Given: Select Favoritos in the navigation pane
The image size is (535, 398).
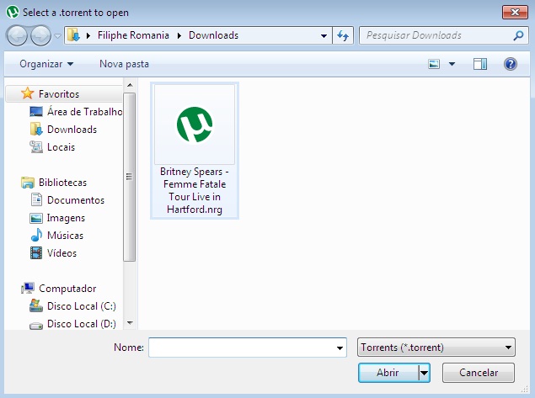Looking at the screenshot, I should (59, 94).
